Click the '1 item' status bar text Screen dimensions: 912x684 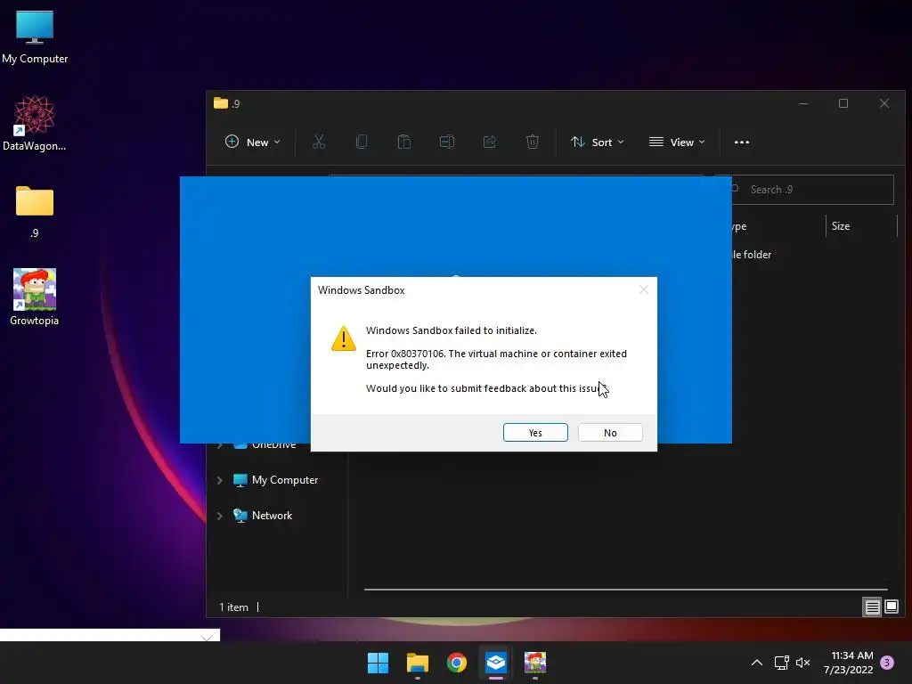click(x=234, y=607)
